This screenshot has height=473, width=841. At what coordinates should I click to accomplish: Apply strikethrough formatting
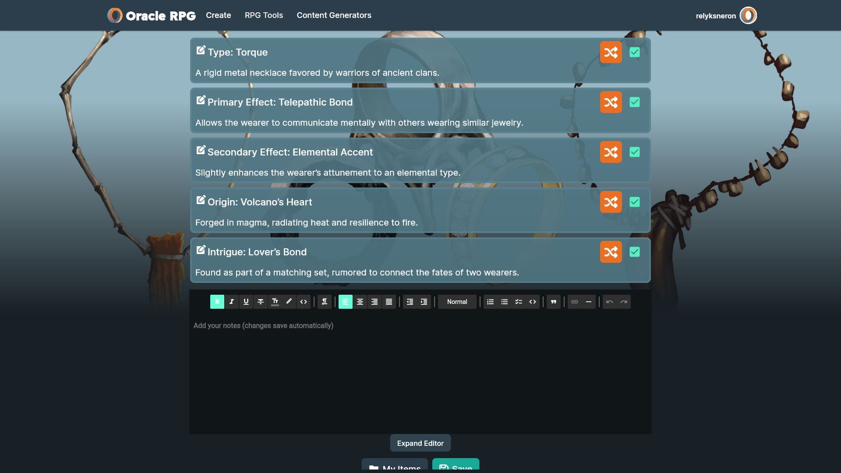coord(260,302)
